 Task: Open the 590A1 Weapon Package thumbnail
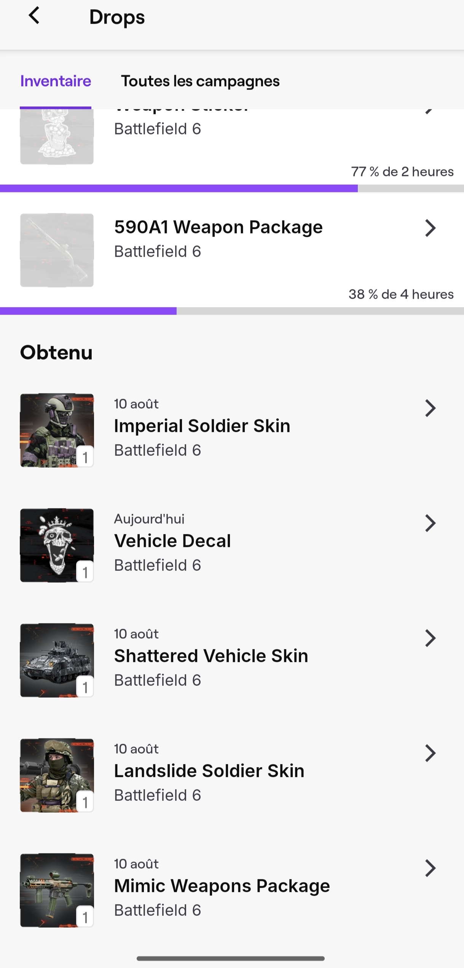57,250
